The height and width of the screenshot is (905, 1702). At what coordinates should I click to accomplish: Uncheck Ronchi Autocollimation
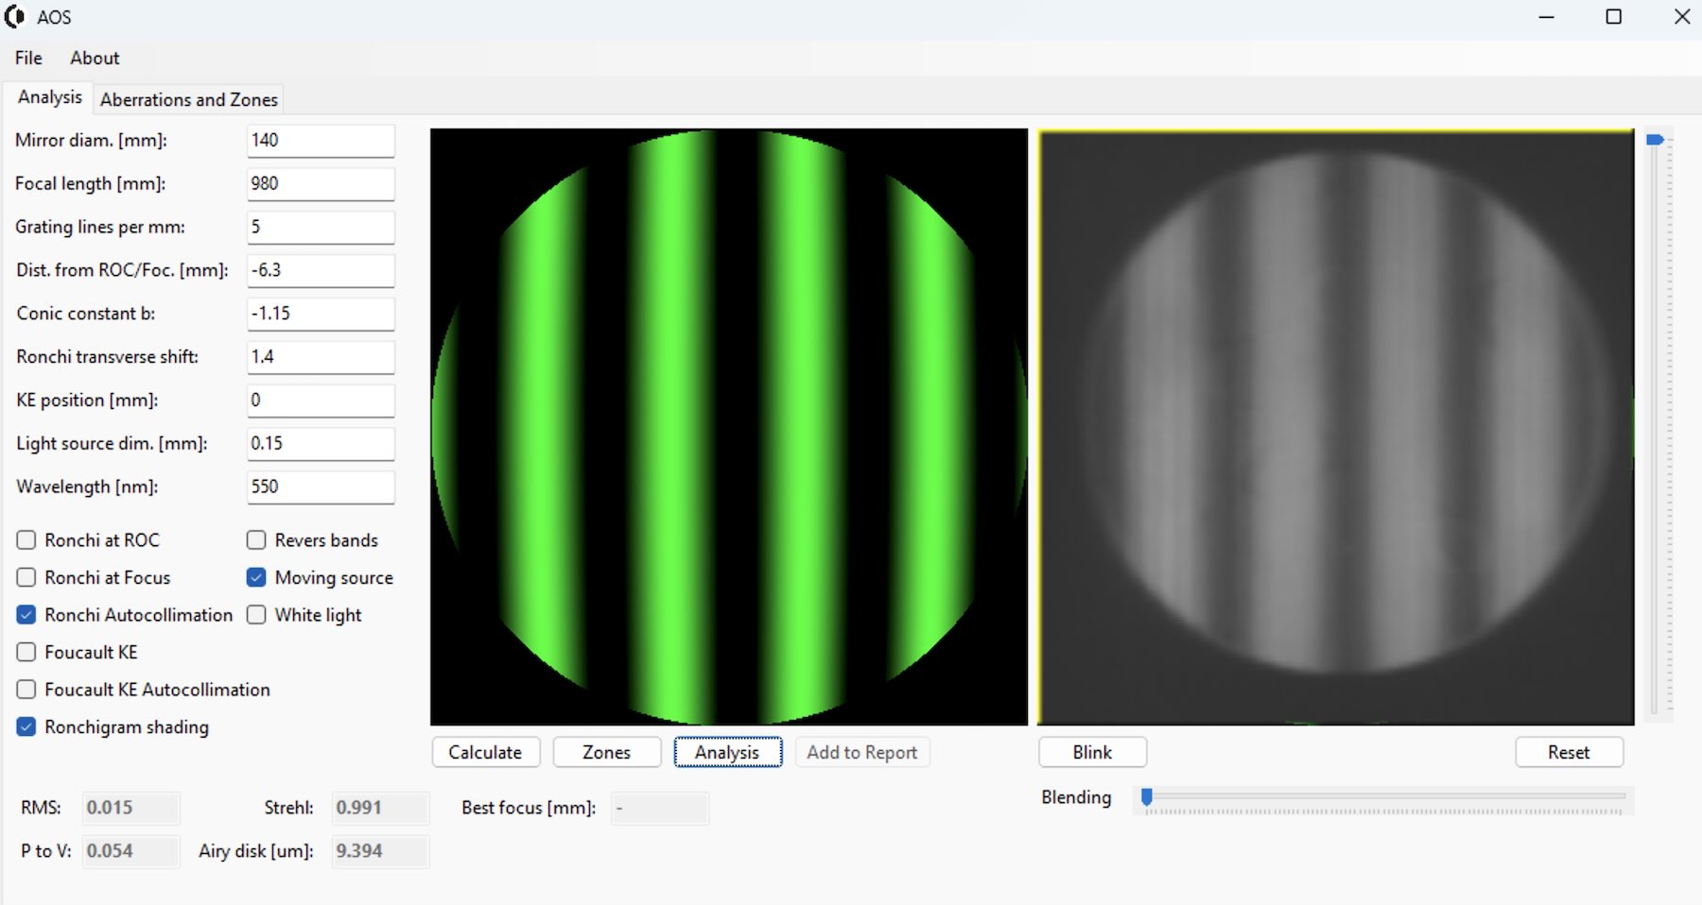(26, 615)
